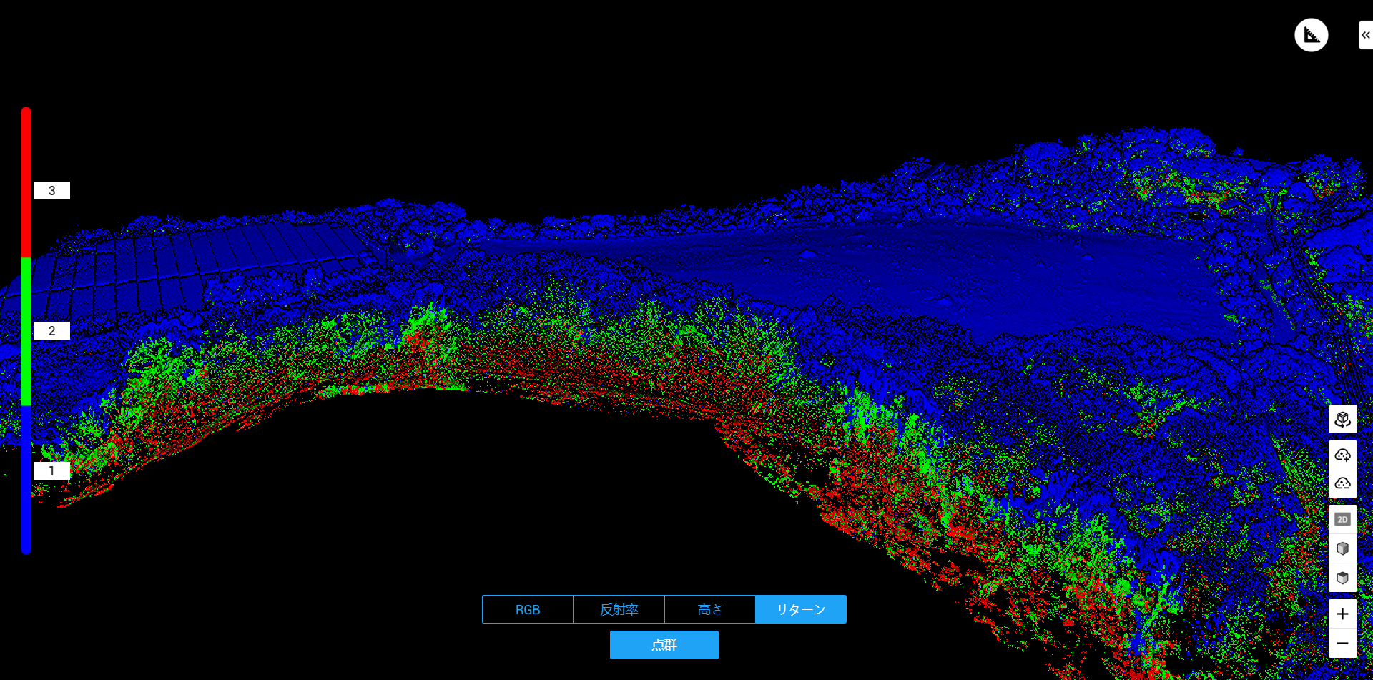
Task: Open the measurement ruler tool
Action: pos(1311,35)
